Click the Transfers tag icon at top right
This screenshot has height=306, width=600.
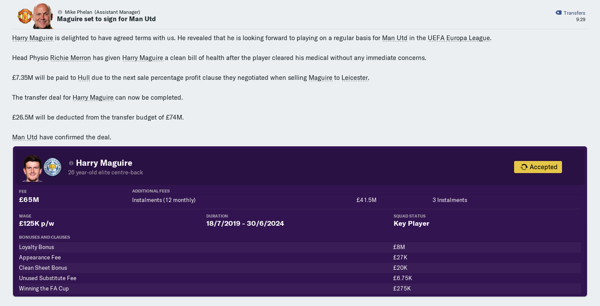559,13
